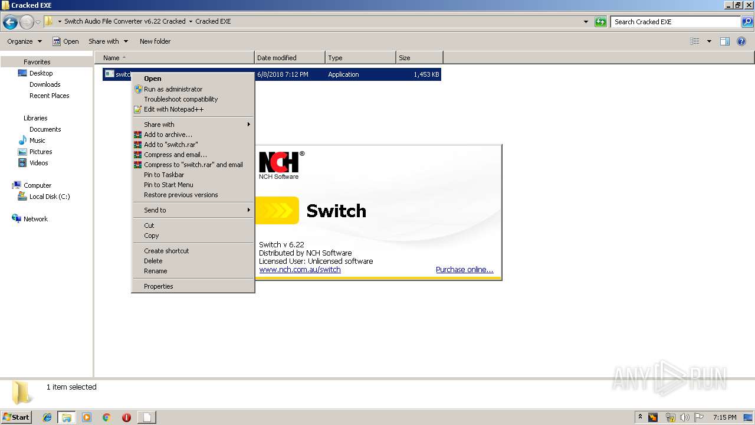Viewport: 755px width, 425px height.
Task: Open Opera from the taskbar
Action: 126,417
